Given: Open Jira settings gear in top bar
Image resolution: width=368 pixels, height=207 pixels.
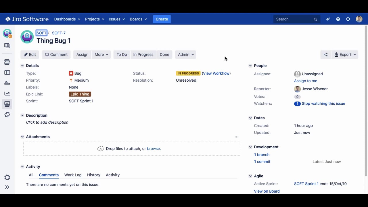Looking at the screenshot, I should click(x=348, y=19).
